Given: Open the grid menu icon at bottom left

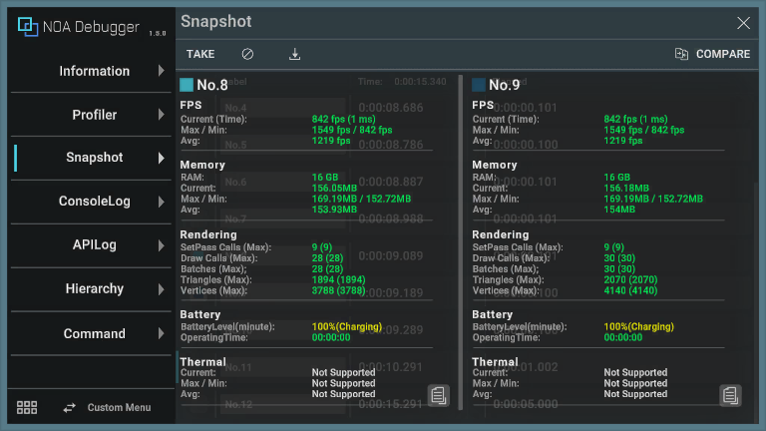Looking at the screenshot, I should tap(27, 407).
